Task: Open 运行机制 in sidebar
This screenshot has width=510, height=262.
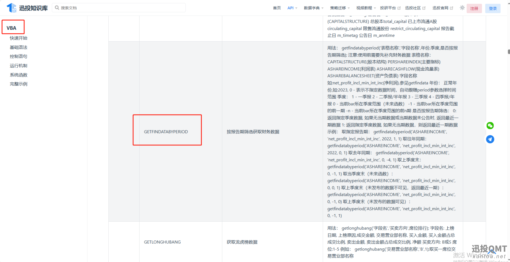Action: coord(19,66)
